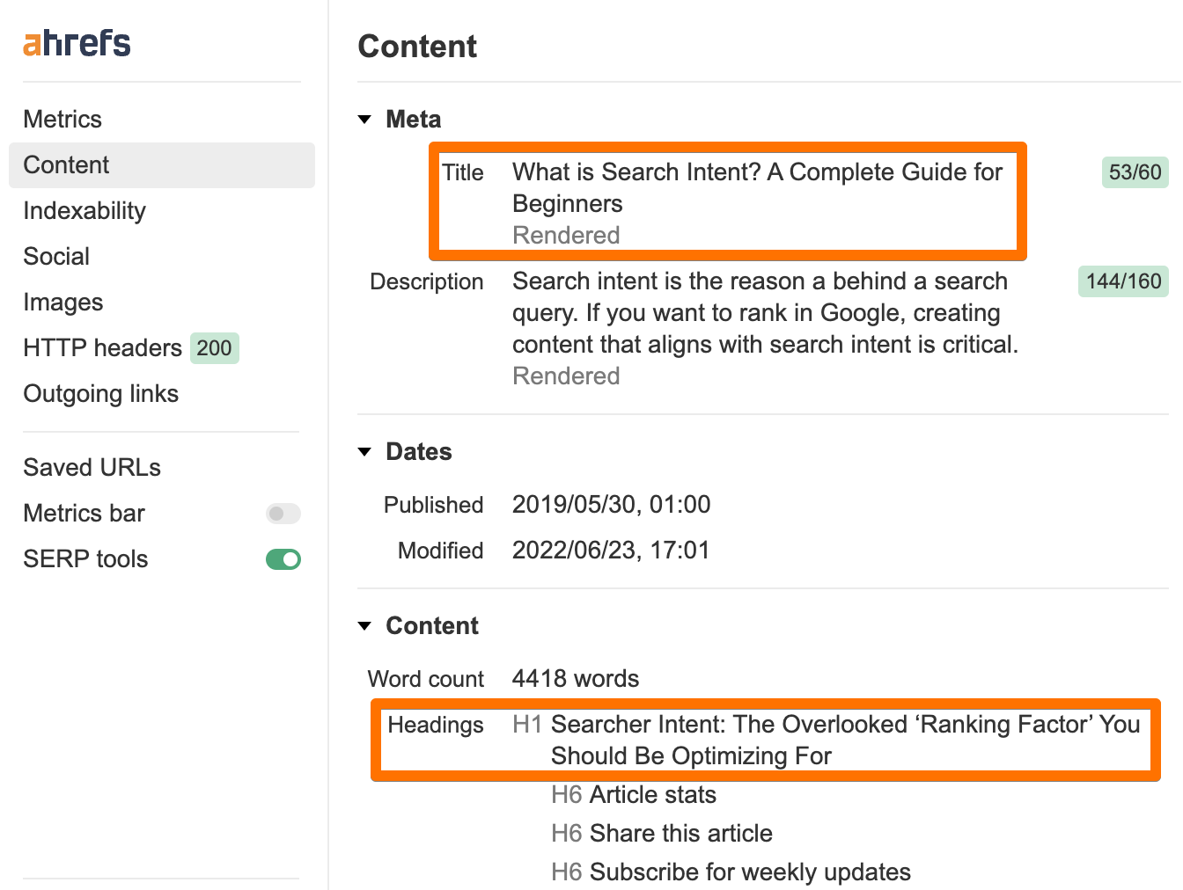Open the Social report
Screen dimensions: 1183x890
[56, 256]
